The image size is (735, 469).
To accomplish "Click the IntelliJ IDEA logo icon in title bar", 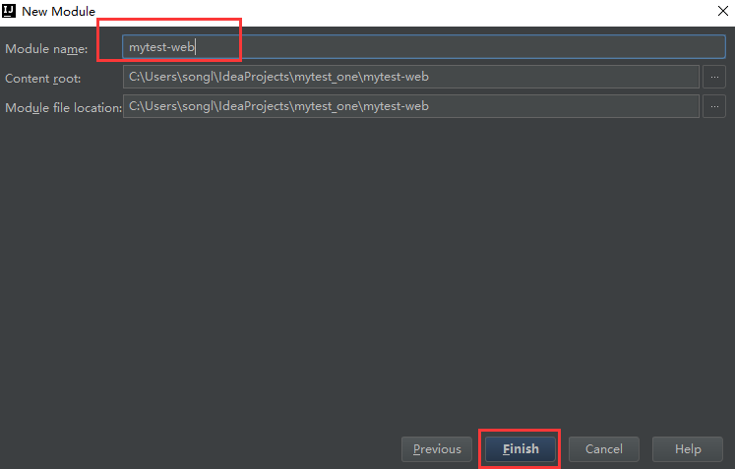I will coord(9,10).
